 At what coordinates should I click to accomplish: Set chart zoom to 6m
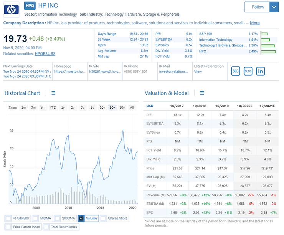[43, 108]
